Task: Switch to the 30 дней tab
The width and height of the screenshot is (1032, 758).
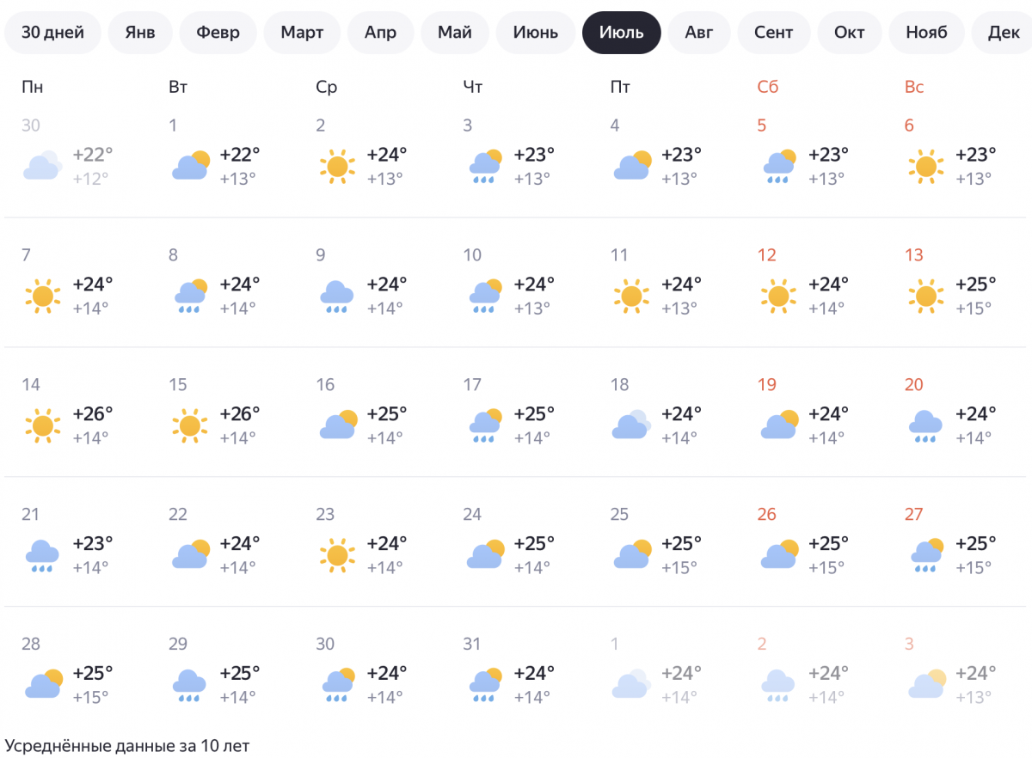Action: (52, 33)
